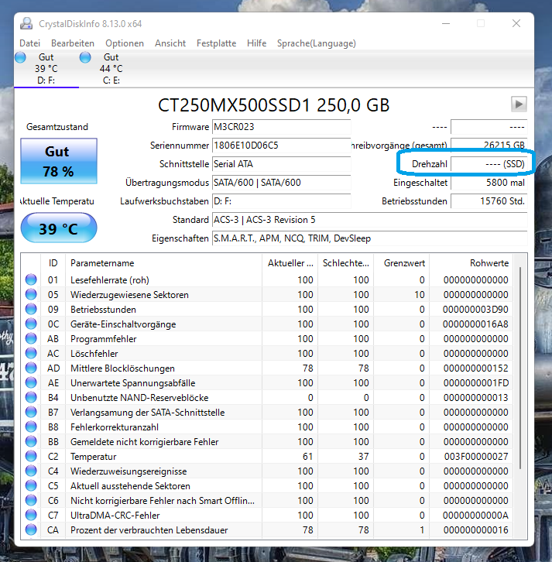Click status dot for Programmfehler
552x562 pixels.
31,338
